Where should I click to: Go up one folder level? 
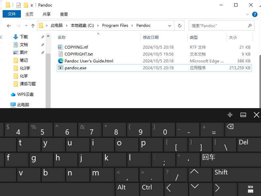pos(33,26)
